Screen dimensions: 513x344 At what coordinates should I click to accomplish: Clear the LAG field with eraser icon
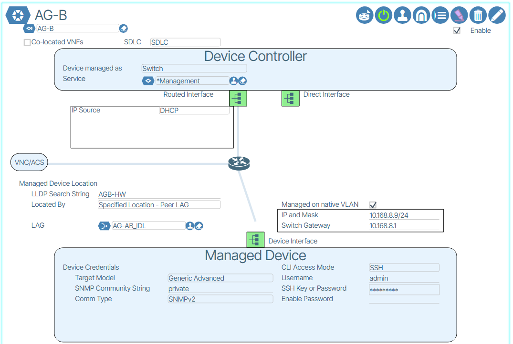(199, 226)
